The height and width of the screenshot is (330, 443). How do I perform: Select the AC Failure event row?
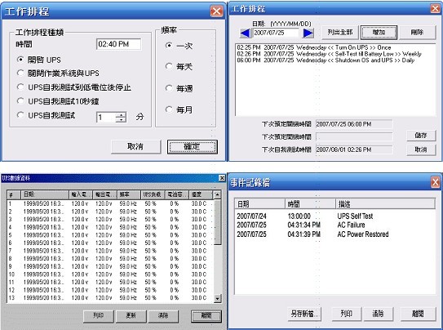coord(334,225)
